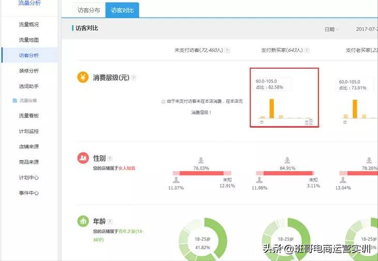The image size is (378, 261).
Task: Click the red 性别 people icon
Action: [83, 158]
